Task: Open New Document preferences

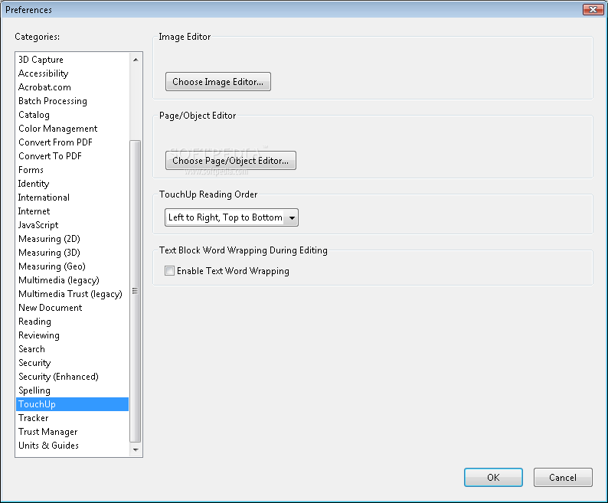Action: click(72, 308)
